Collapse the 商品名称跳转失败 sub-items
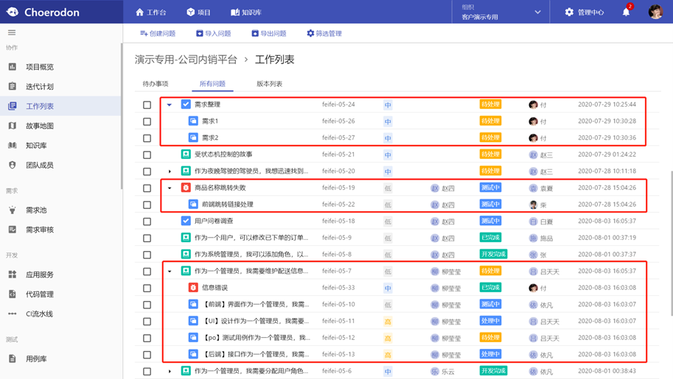Screen dimensions: 673x379 [x=170, y=188]
